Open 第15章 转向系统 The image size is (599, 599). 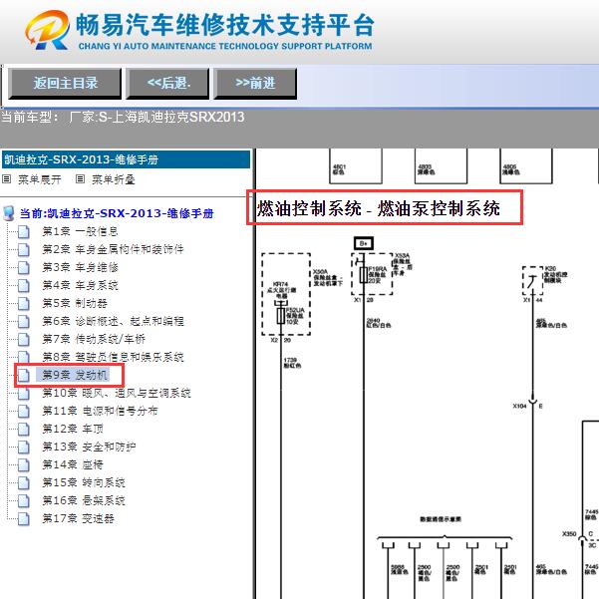pyautogui.click(x=84, y=482)
